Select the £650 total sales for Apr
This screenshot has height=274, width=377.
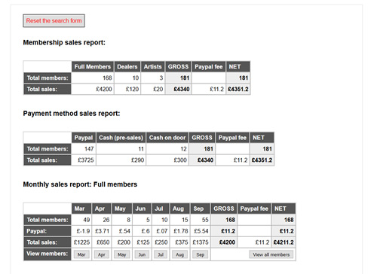click(x=102, y=242)
